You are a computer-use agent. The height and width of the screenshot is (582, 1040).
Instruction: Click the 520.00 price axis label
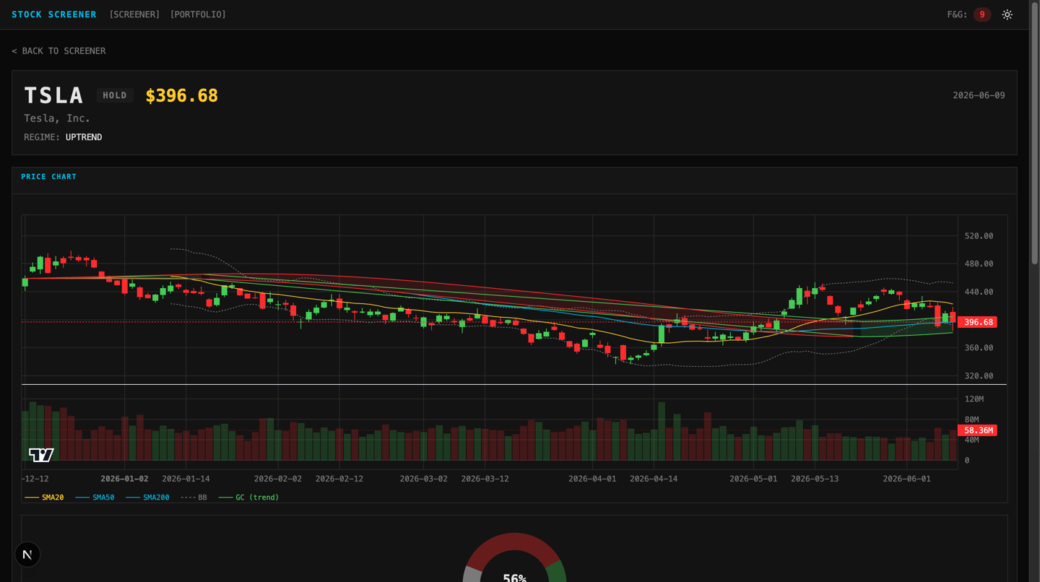coord(979,236)
